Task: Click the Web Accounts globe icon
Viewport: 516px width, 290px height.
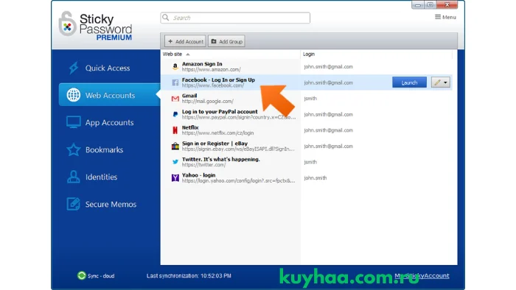Action: point(74,95)
